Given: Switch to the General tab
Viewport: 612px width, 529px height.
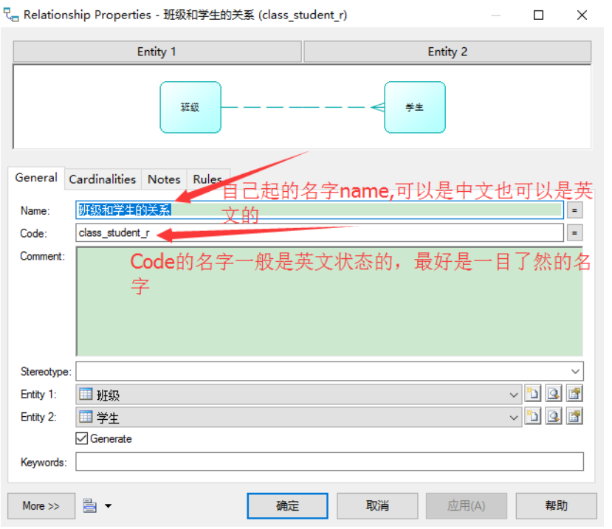Looking at the screenshot, I should [36, 178].
